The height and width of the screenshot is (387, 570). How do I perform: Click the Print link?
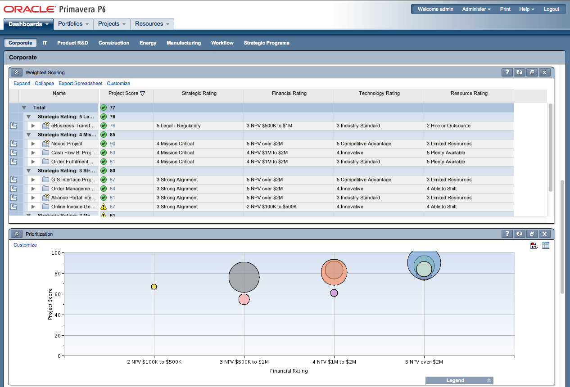[x=505, y=9]
